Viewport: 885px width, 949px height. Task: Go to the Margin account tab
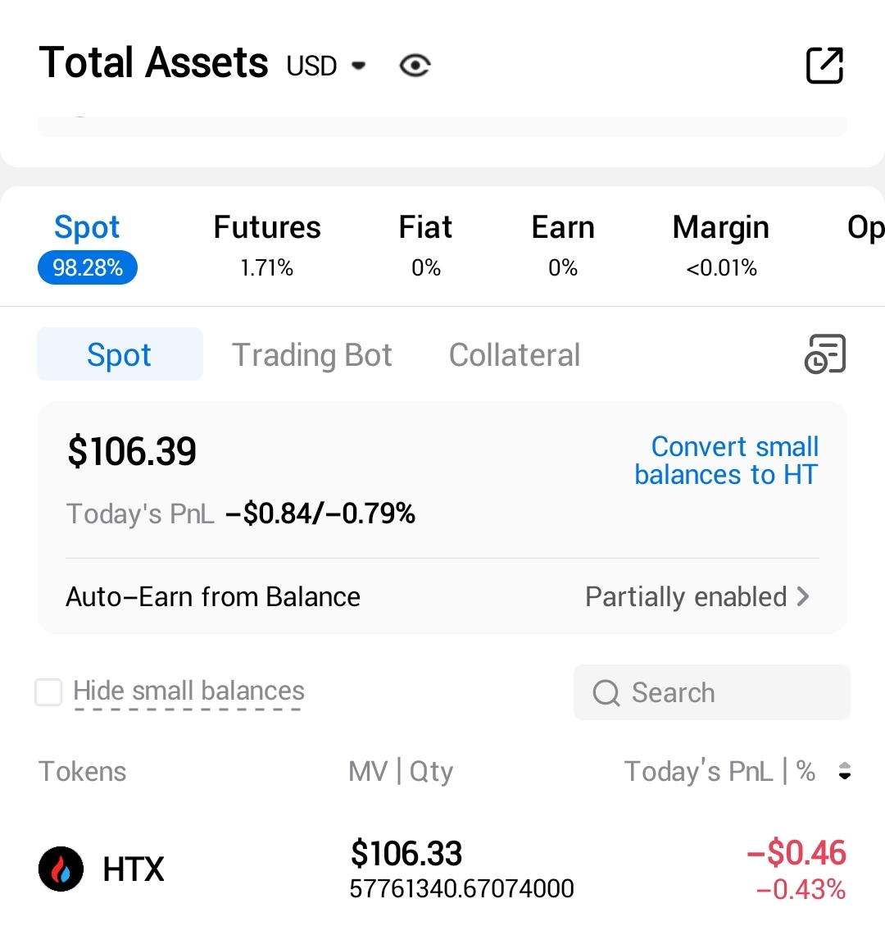(721, 244)
